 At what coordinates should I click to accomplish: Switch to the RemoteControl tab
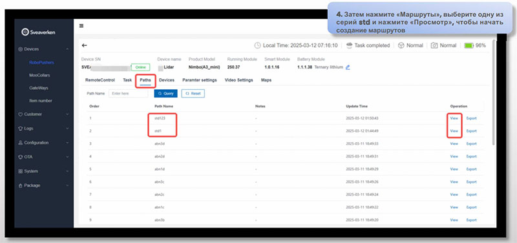(x=100, y=80)
